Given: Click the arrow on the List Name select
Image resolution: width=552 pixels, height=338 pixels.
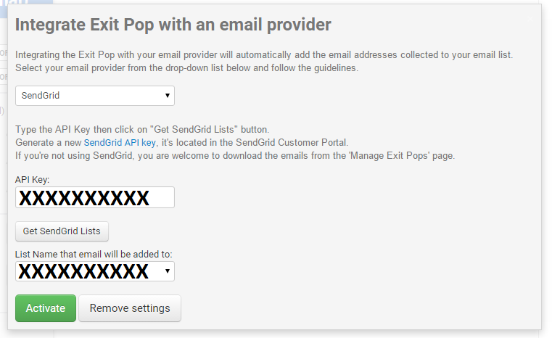Looking at the screenshot, I should 168,271.
